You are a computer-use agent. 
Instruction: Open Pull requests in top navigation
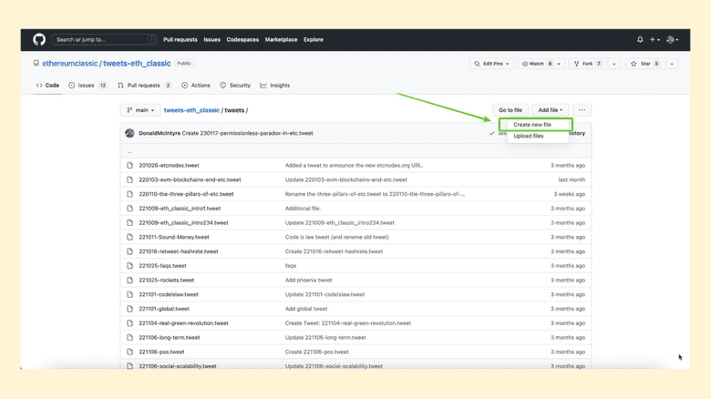point(180,40)
